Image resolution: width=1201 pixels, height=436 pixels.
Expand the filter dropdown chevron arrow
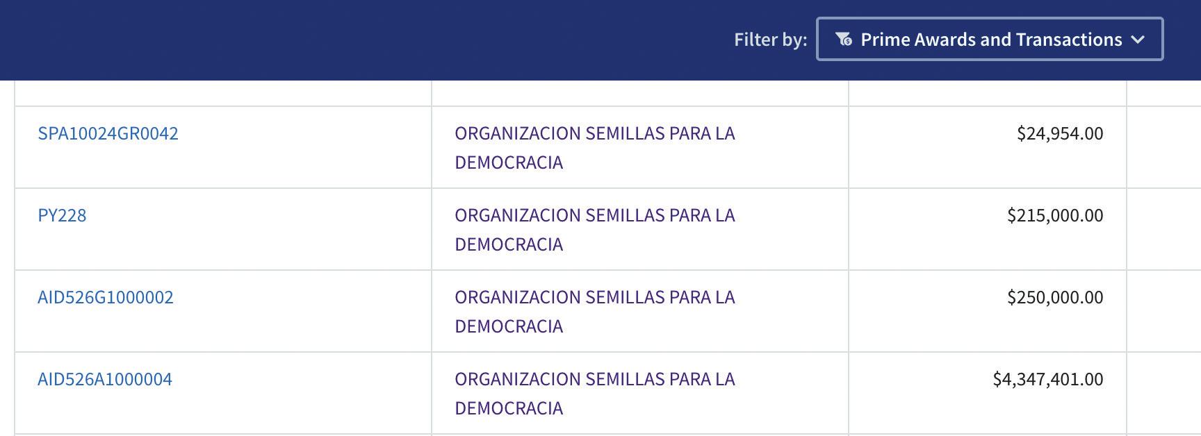1138,40
